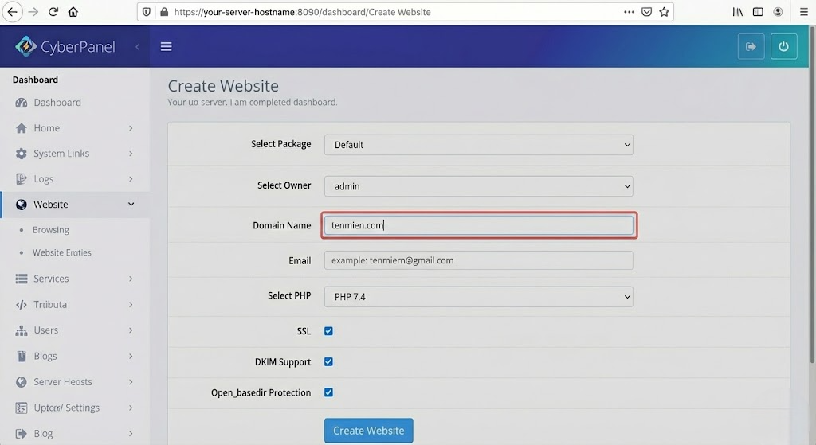Click the CyberPanel logo icon
This screenshot has height=445, width=816.
(x=26, y=46)
